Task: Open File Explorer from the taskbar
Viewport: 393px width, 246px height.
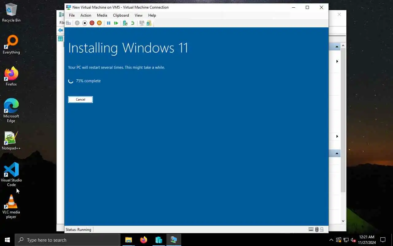Action: 128,240
